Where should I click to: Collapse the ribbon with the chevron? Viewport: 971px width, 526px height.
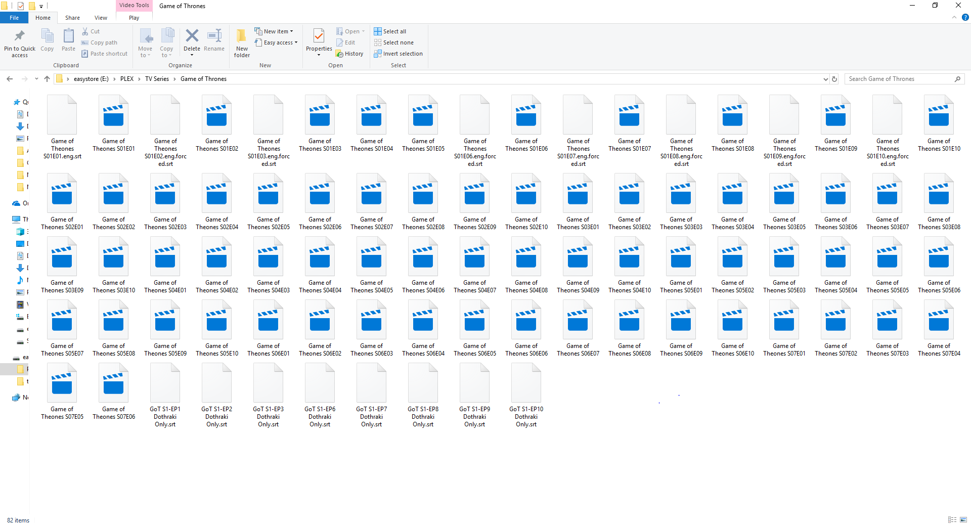point(954,17)
